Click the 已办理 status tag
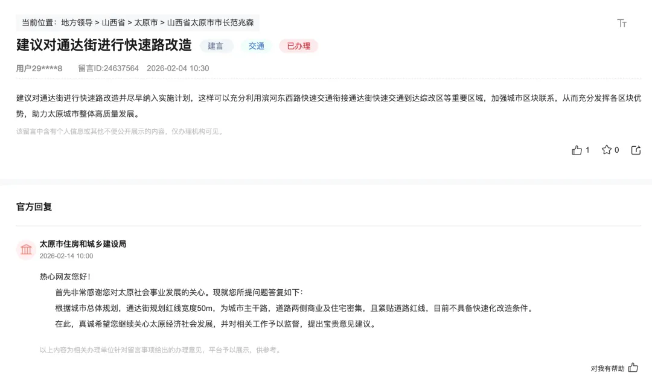 click(299, 46)
